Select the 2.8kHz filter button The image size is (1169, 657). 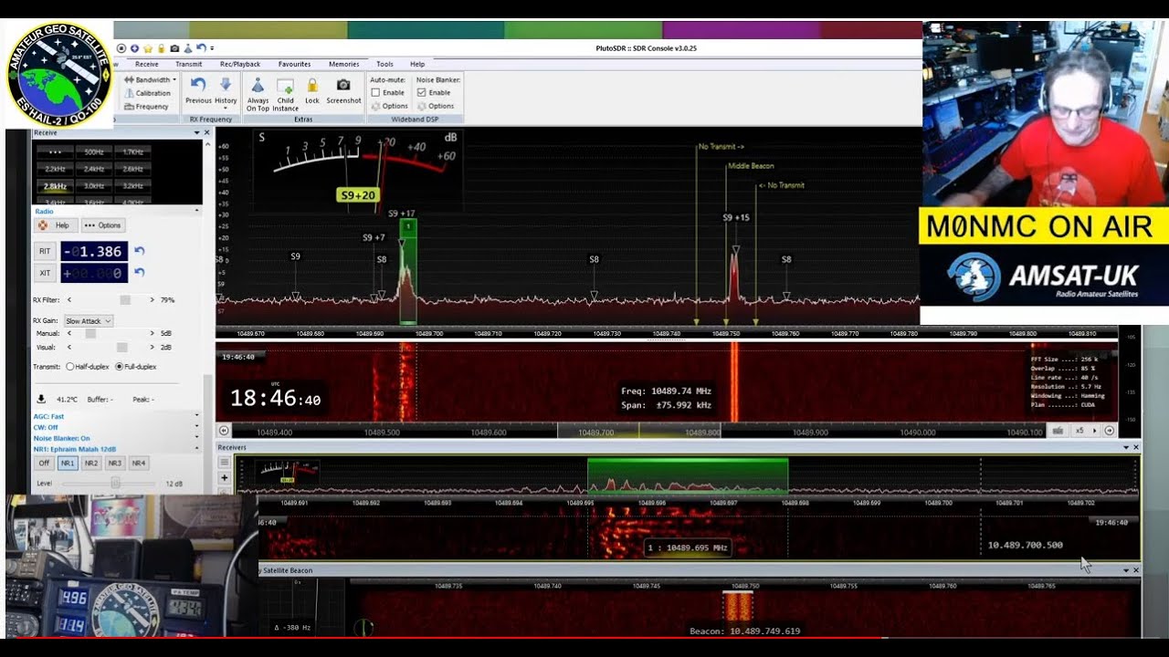click(x=55, y=186)
